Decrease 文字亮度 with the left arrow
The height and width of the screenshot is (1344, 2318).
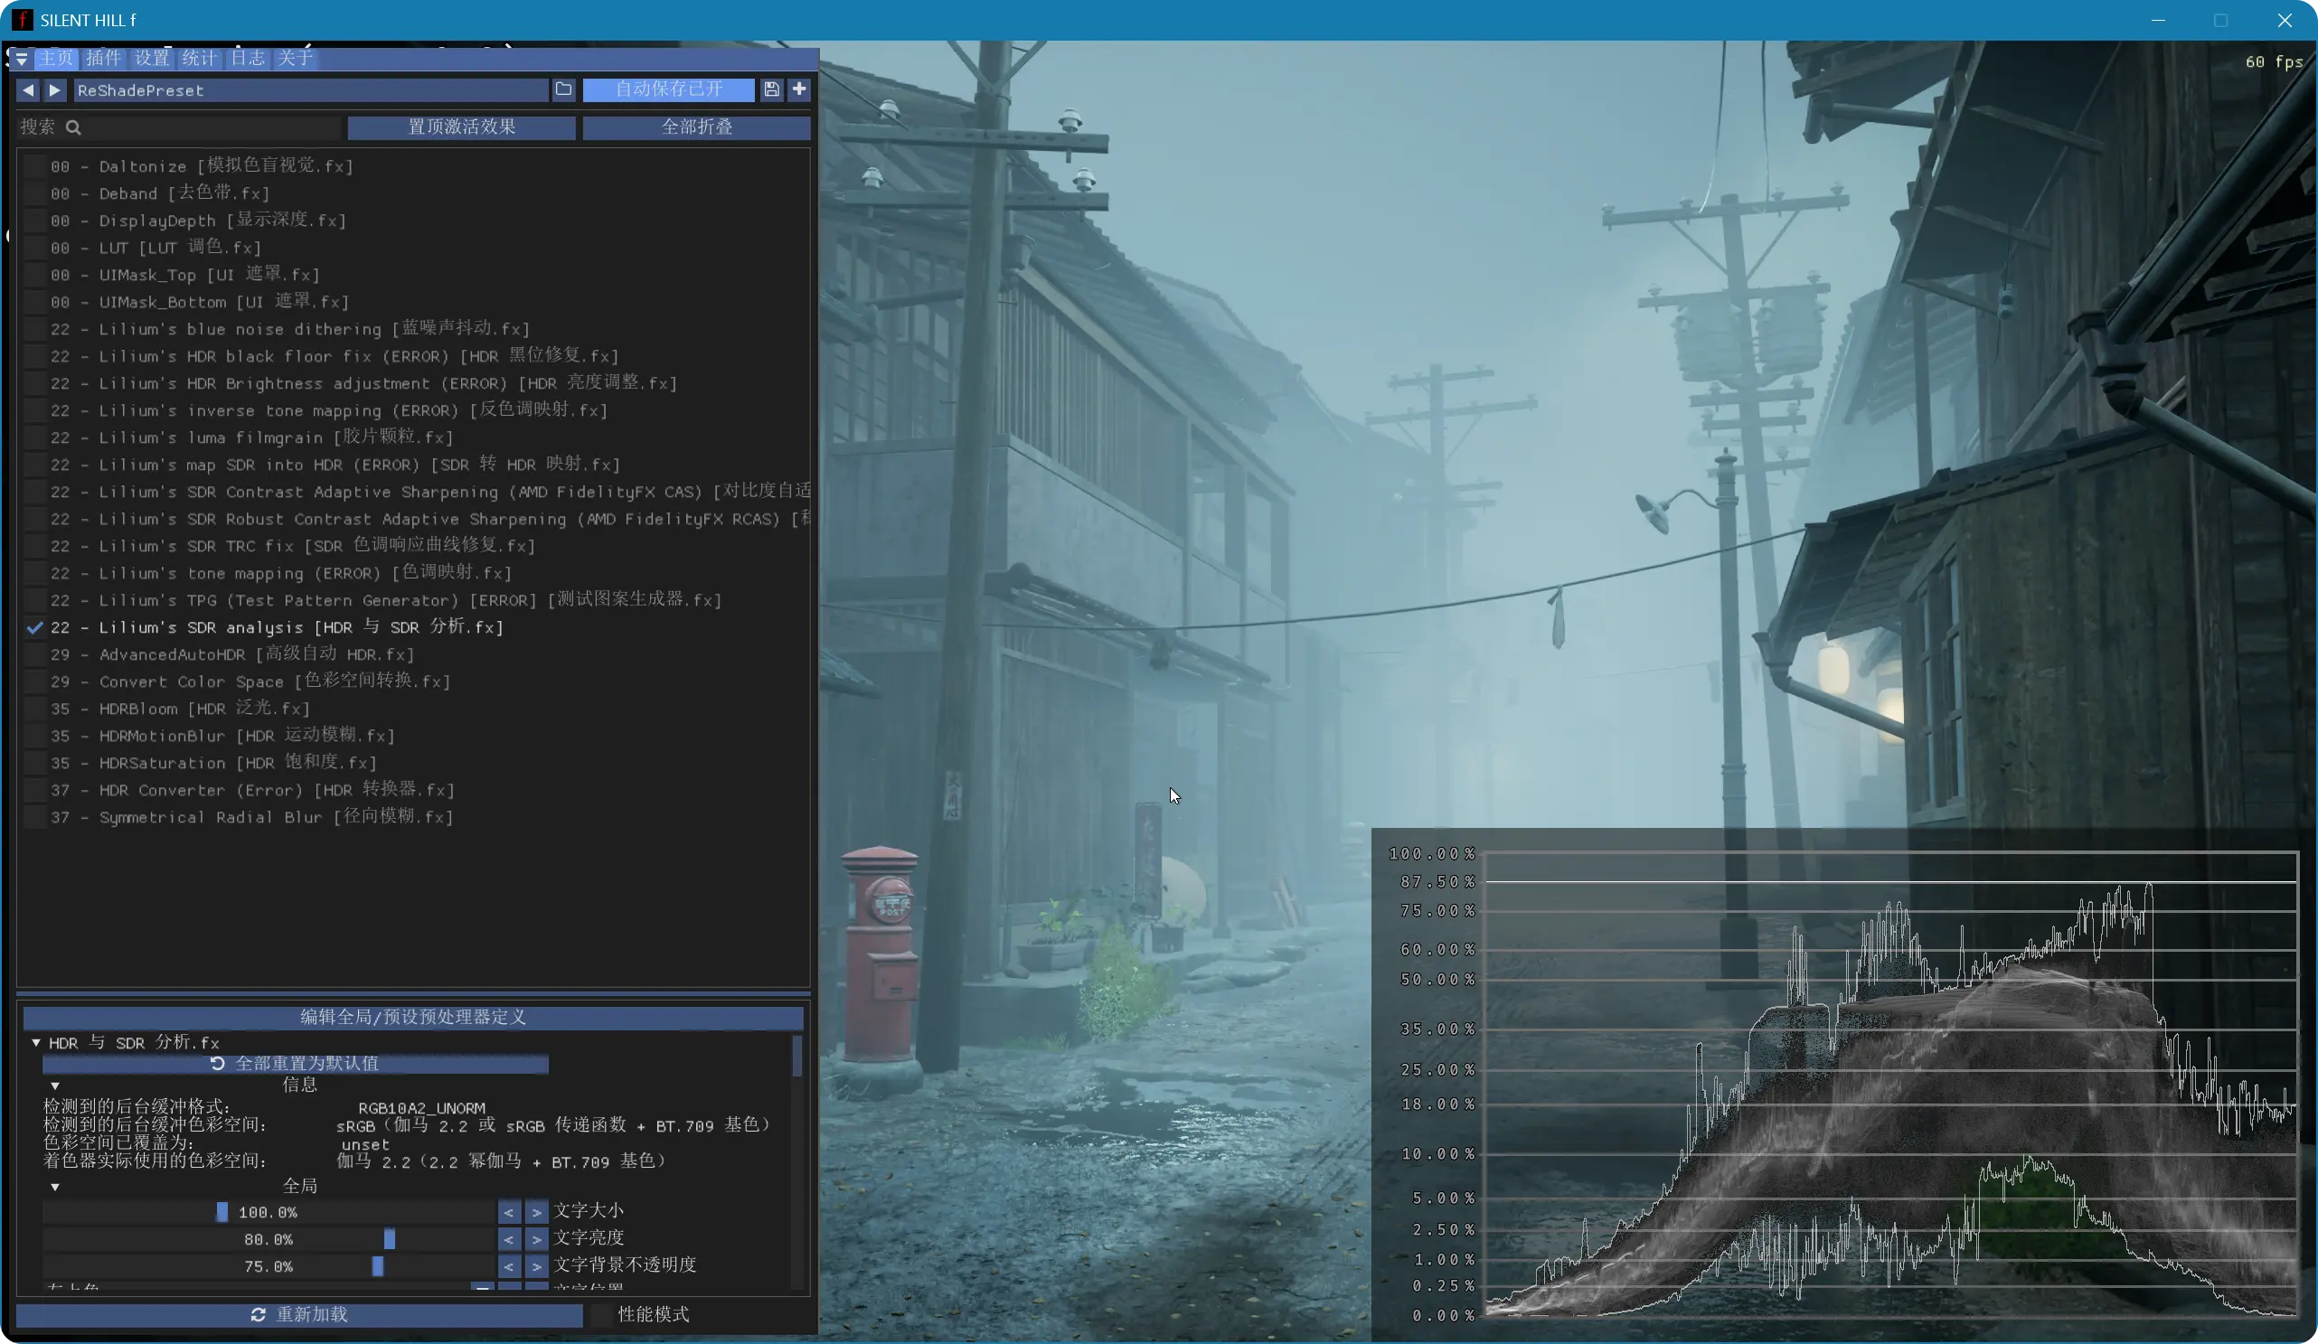[x=509, y=1239]
